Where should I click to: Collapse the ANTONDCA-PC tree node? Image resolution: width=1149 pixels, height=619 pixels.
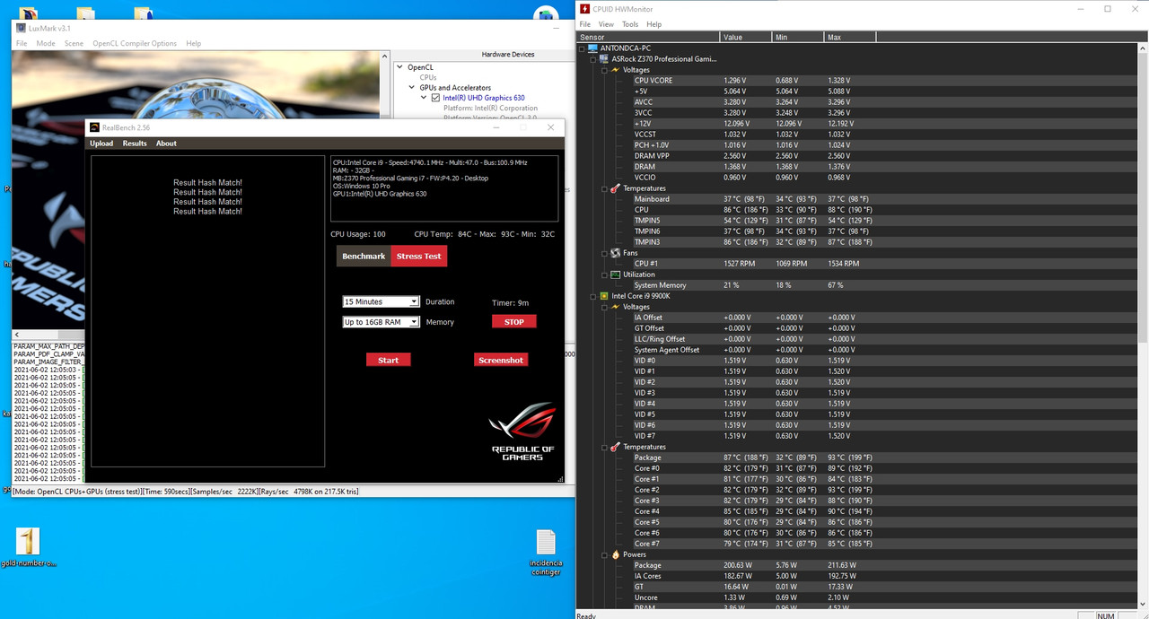583,48
